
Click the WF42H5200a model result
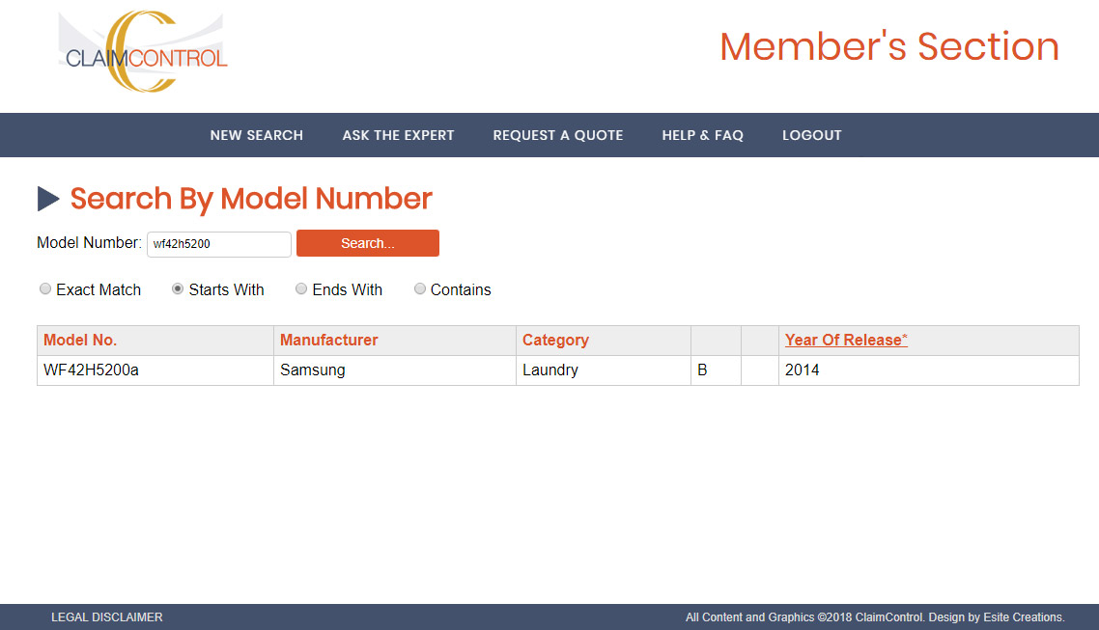91,370
